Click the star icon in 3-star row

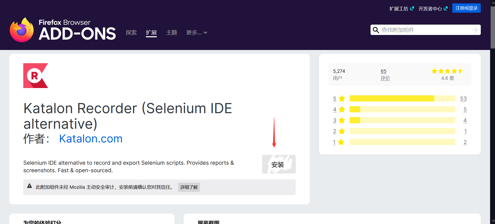point(342,120)
